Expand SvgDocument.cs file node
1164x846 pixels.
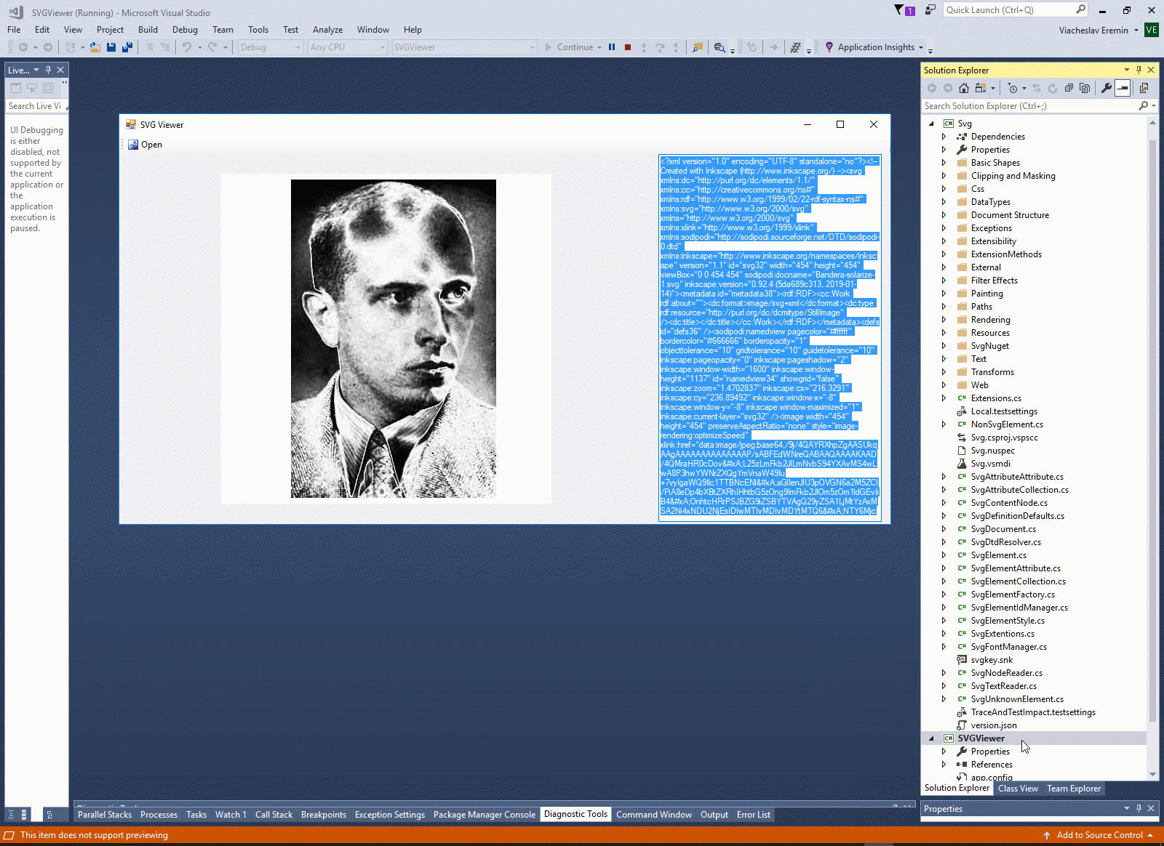[944, 529]
